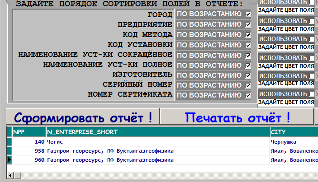
Task: Select the row marker beside NPP 958
Action: [x=9, y=151]
